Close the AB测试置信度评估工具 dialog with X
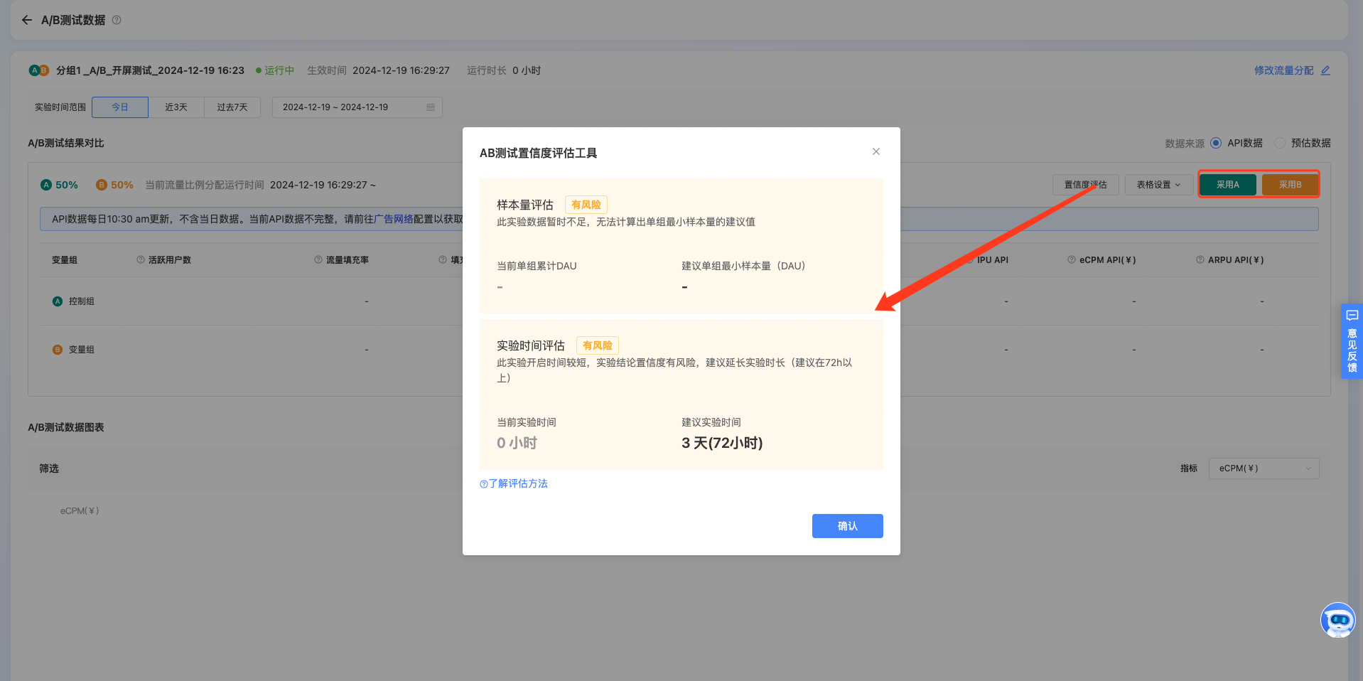The height and width of the screenshot is (681, 1363). tap(876, 151)
